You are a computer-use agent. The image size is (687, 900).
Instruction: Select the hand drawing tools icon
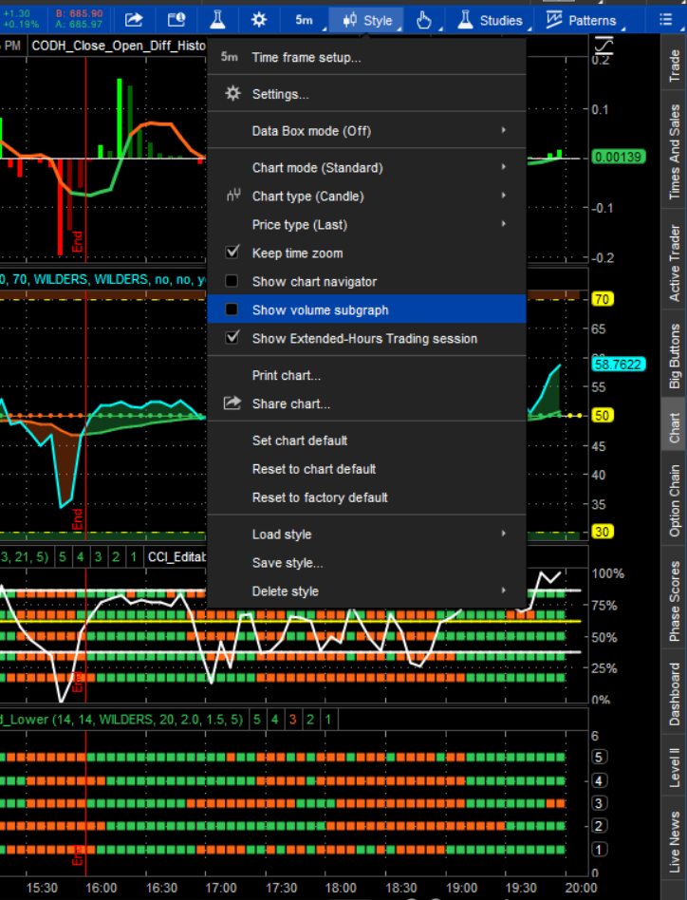(x=425, y=19)
